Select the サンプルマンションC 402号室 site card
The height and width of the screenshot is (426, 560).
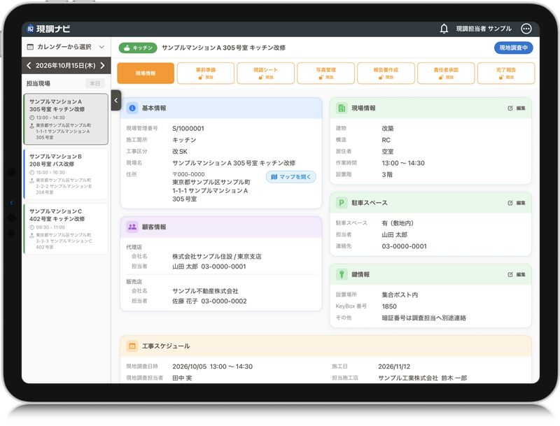(x=66, y=229)
